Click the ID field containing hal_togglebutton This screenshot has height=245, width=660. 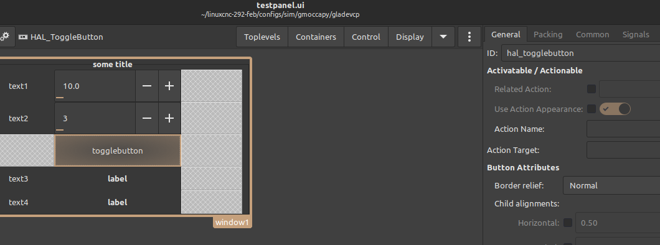[581, 53]
